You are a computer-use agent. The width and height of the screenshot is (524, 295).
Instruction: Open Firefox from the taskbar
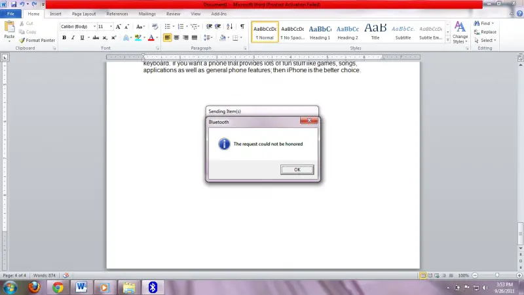point(34,287)
